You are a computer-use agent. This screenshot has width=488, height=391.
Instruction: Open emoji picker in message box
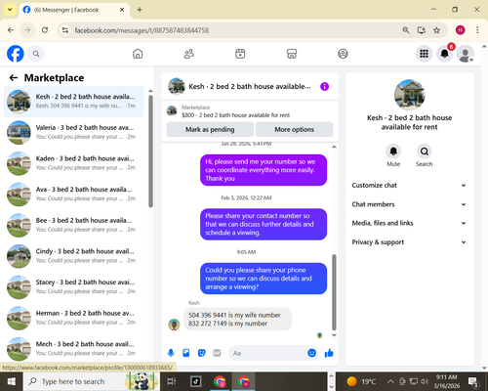pos(311,353)
